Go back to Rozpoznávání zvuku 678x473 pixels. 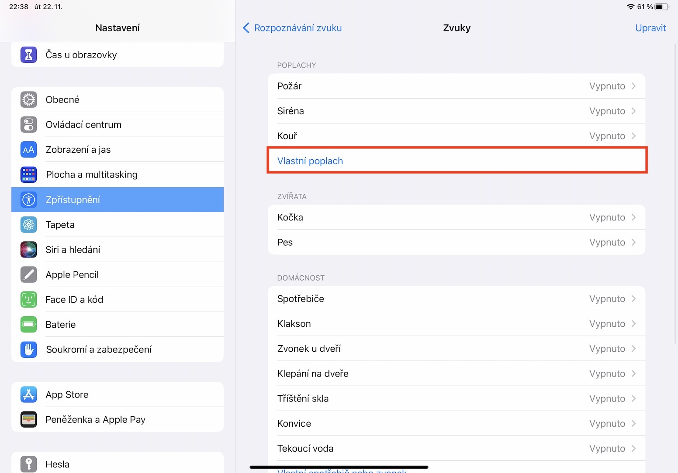[x=292, y=28]
